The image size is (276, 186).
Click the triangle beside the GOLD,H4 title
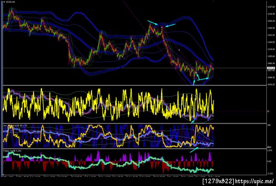pyautogui.click(x=4, y=2)
